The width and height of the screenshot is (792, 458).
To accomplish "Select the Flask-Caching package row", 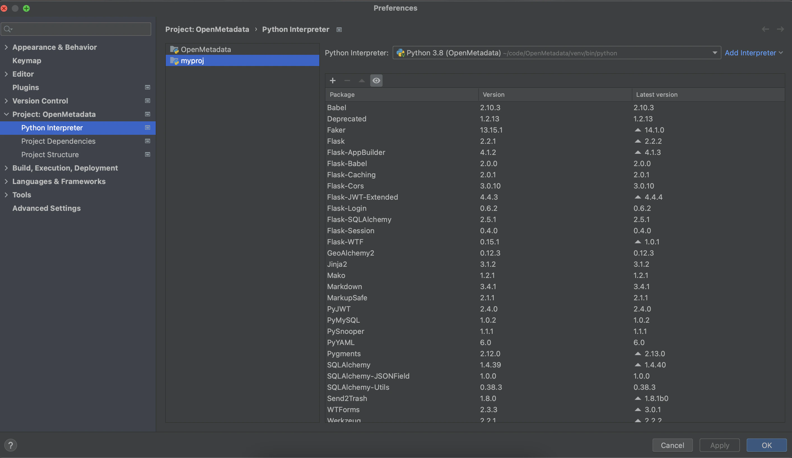I will (x=555, y=175).
